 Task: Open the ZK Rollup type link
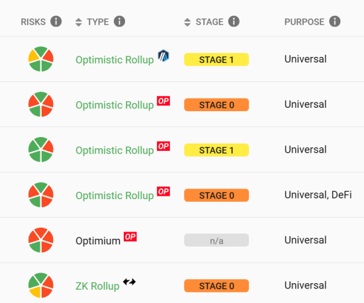(x=97, y=286)
